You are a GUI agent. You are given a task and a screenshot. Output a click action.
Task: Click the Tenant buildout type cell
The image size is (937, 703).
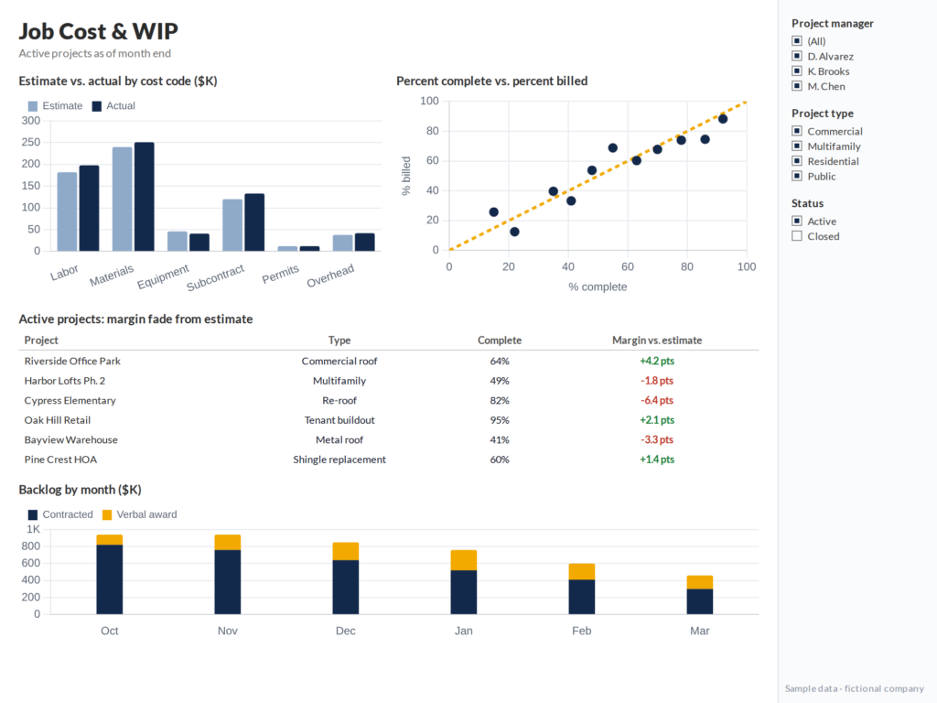339,420
